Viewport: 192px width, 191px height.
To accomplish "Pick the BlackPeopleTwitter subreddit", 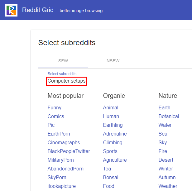I will [x=69, y=151].
